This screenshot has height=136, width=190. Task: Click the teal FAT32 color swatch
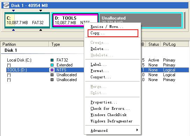coord(52,60)
